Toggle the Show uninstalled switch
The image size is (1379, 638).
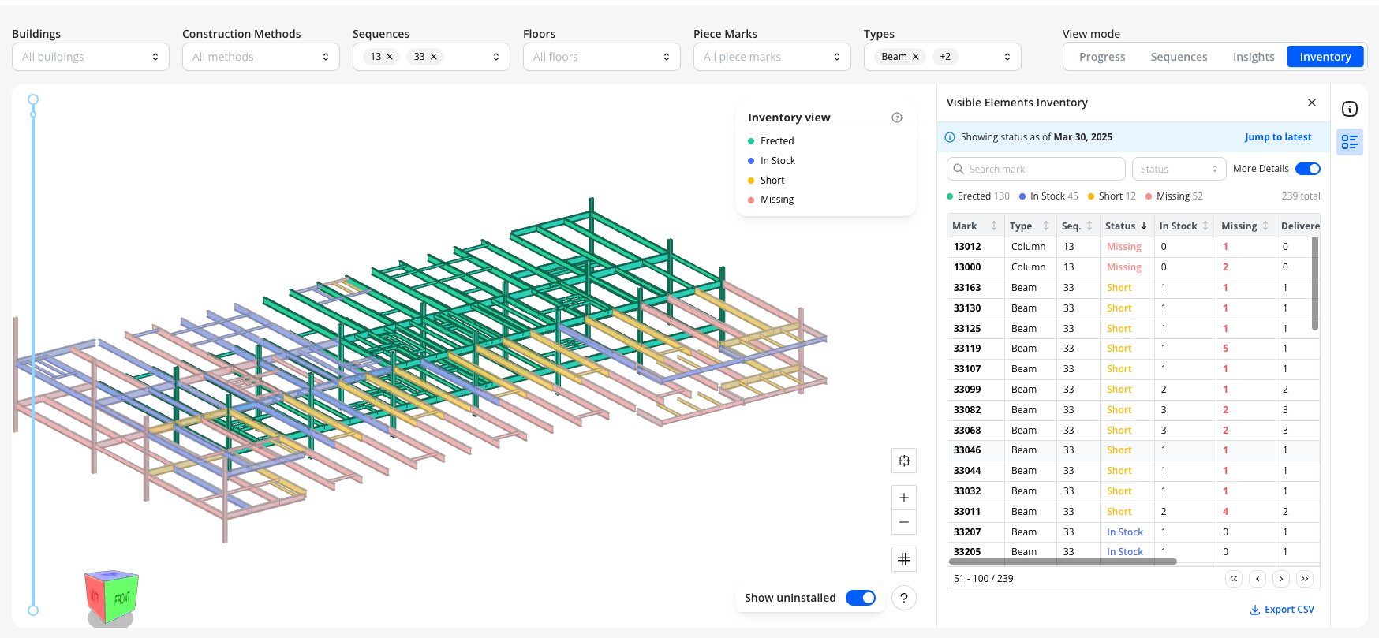point(861,598)
